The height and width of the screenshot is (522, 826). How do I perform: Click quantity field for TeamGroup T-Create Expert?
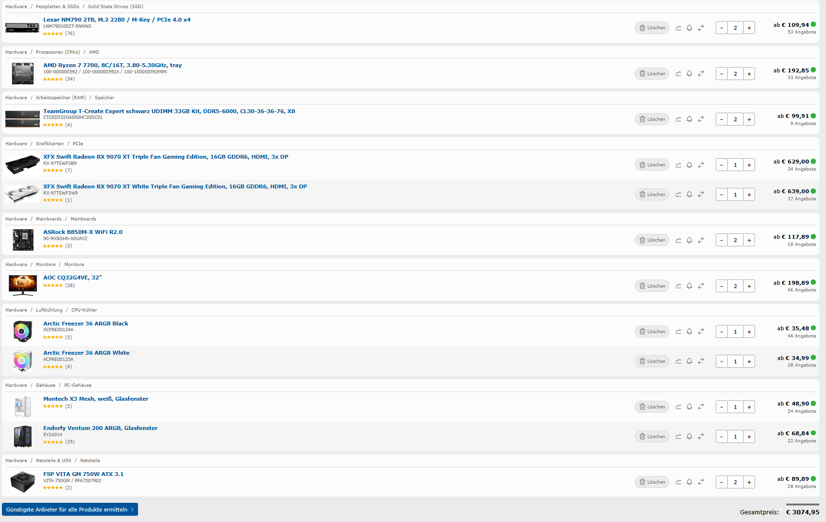(735, 119)
